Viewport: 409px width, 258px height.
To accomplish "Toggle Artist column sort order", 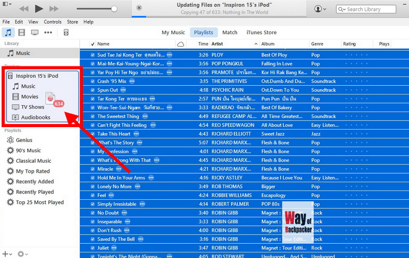I will pyautogui.click(x=234, y=44).
